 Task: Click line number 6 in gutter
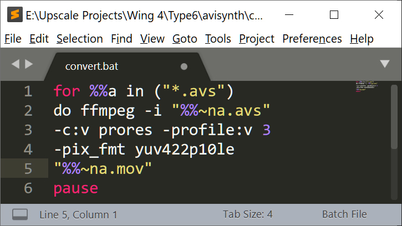pos(28,188)
